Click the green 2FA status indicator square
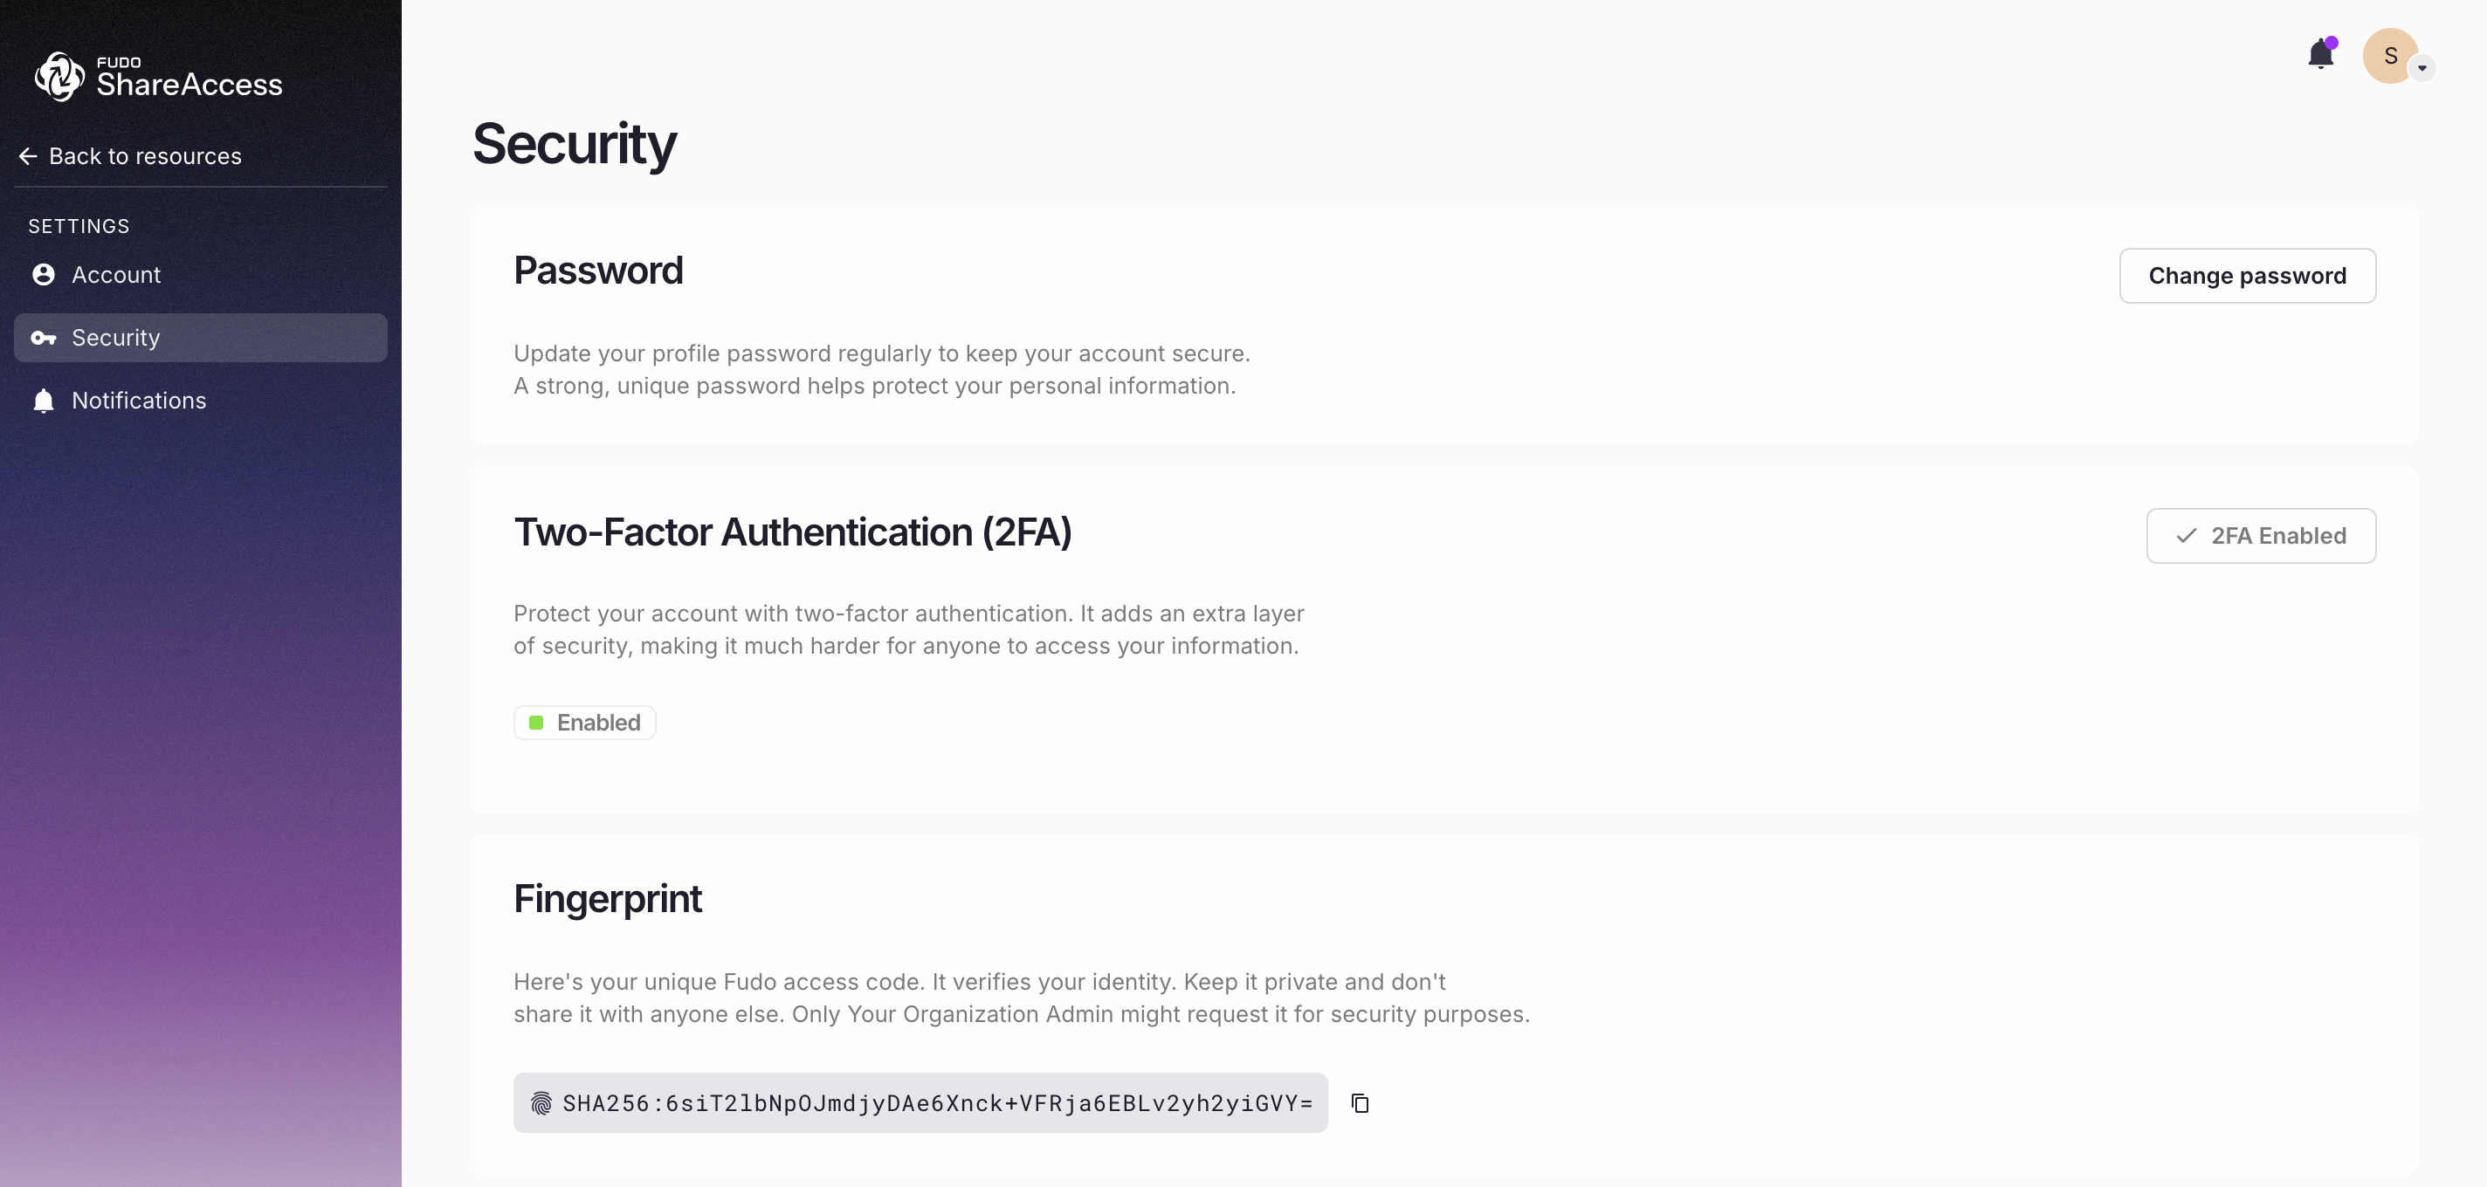The image size is (2487, 1187). (x=537, y=723)
